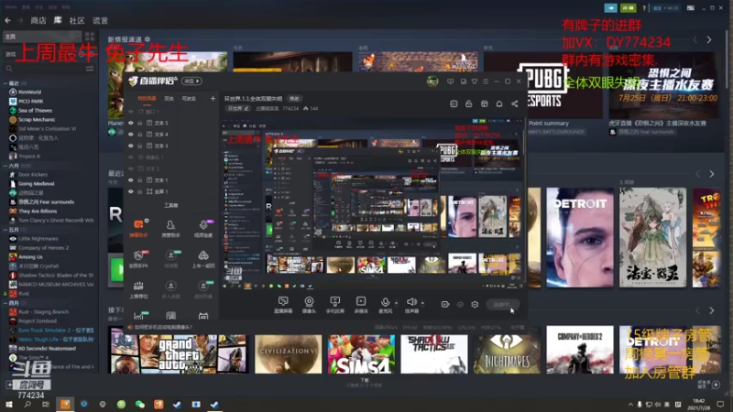Share the stream via share icon
Screen dimensions: 733x412
(x=514, y=103)
